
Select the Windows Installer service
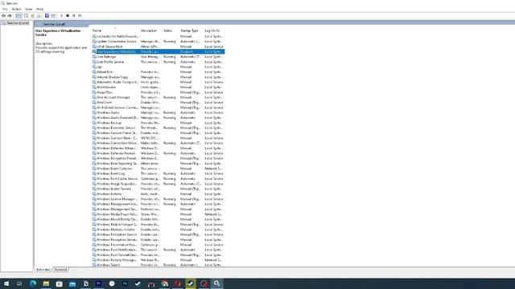159,193
